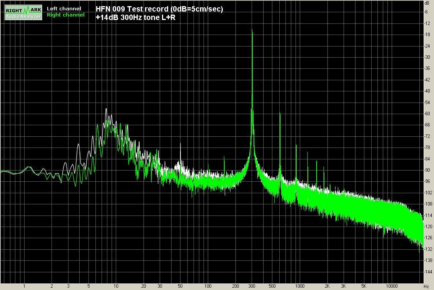Image resolution: width=434 pixels, height=290 pixels.
Task: Select the "Right channel" legend label
Action: coord(66,15)
